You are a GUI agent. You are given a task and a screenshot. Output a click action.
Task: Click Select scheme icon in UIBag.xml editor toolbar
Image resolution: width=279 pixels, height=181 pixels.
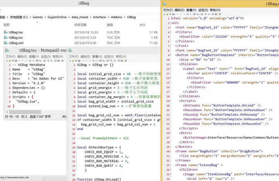pos(213,14)
